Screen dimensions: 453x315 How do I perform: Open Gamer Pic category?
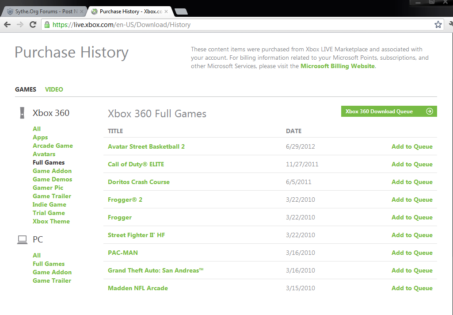tap(48, 188)
